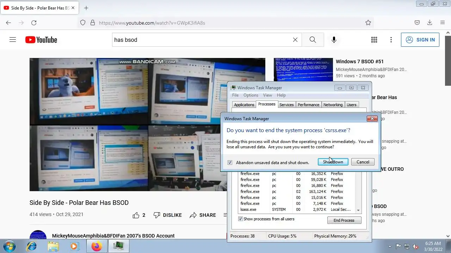The height and width of the screenshot is (253, 451).
Task: Open the clock and date in tray
Action: coord(433,246)
